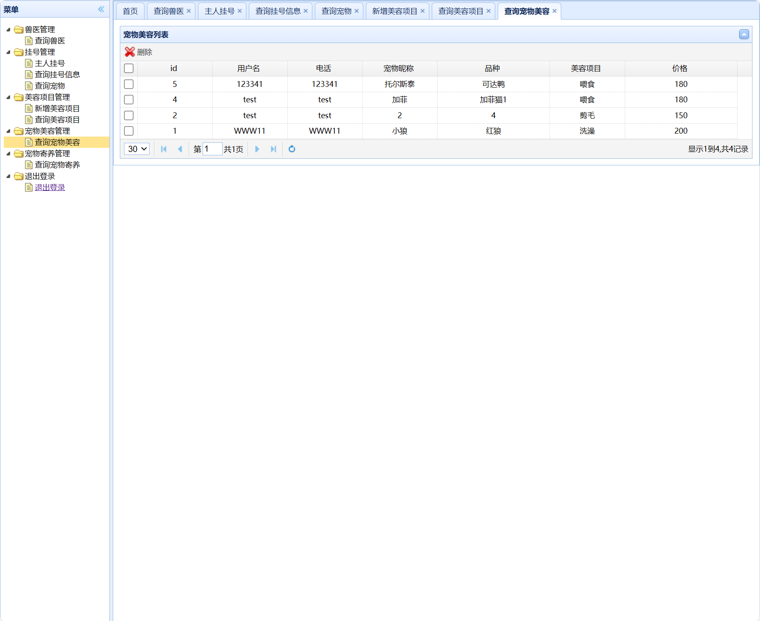Screen dimensions: 760x621
Task: Refresh the pet grooming list
Action: [x=292, y=149]
